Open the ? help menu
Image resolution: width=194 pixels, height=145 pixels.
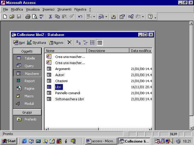(x=90, y=9)
